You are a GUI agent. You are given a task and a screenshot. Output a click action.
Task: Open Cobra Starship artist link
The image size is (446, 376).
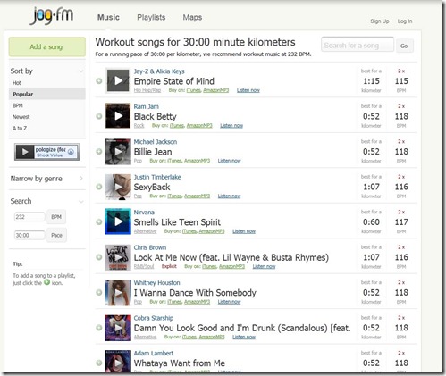(154, 318)
